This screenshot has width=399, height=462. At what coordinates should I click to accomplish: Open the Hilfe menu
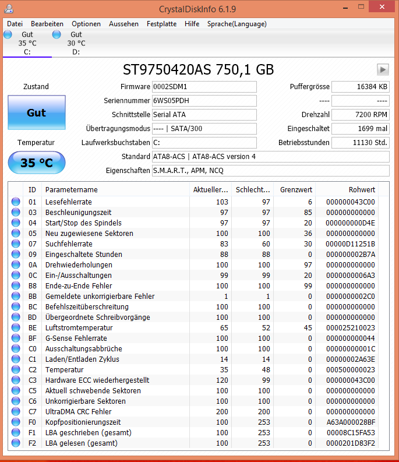point(192,24)
